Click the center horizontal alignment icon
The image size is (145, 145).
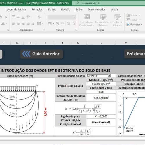[x=18, y=23]
